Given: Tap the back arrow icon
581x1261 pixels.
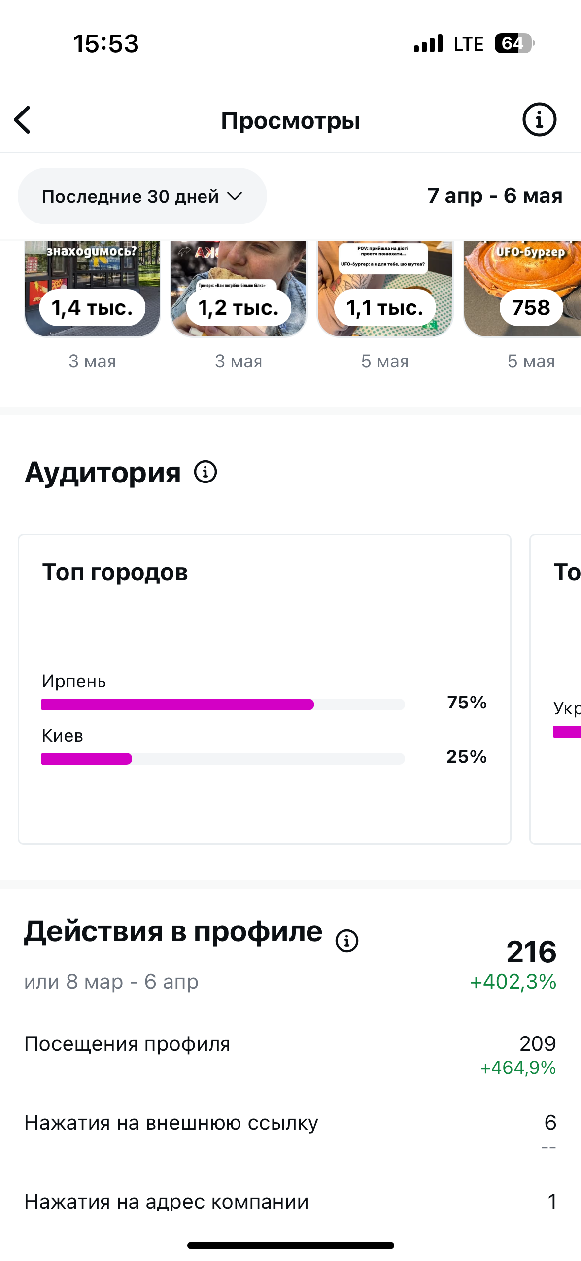Looking at the screenshot, I should point(23,120).
